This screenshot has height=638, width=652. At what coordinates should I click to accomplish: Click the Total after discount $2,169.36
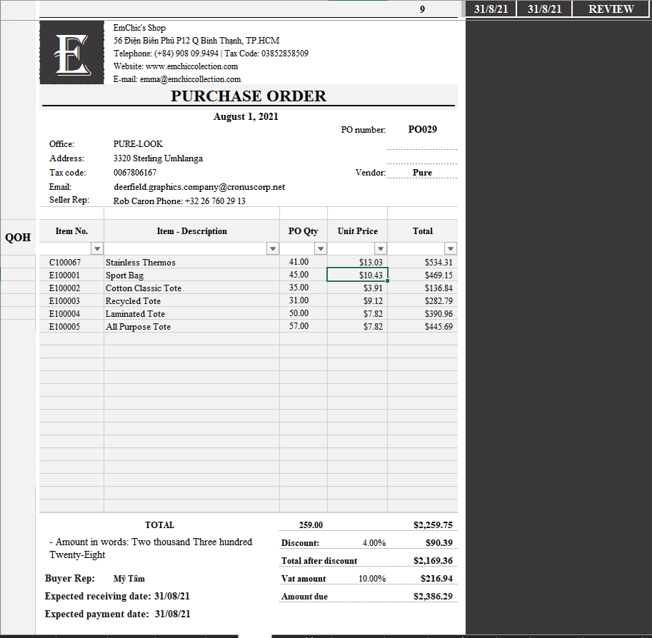click(433, 561)
